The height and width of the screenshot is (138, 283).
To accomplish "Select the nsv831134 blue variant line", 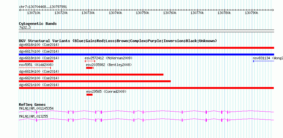I will (264, 61).
